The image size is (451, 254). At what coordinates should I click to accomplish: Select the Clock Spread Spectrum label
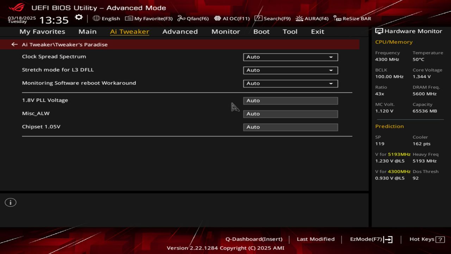[x=54, y=56]
